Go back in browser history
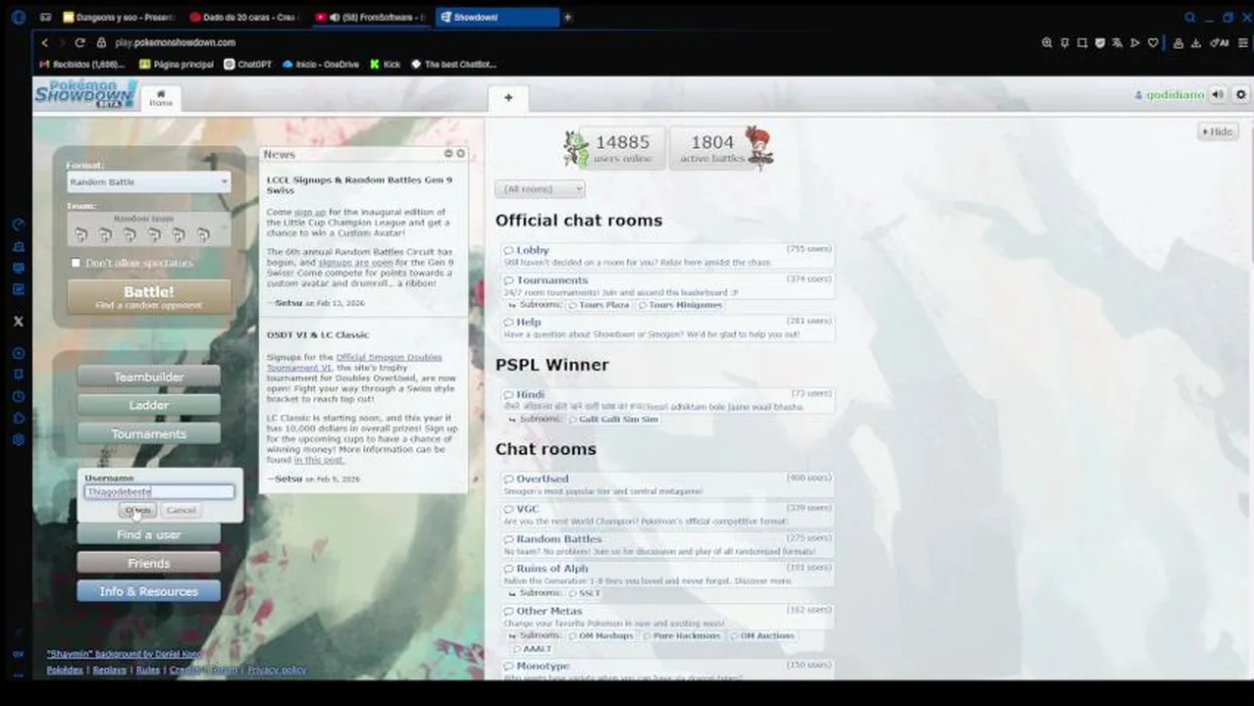Image resolution: width=1254 pixels, height=706 pixels. [x=44, y=42]
